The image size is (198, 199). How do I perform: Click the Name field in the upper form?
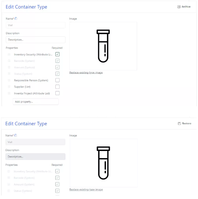pyautogui.click(x=35, y=25)
